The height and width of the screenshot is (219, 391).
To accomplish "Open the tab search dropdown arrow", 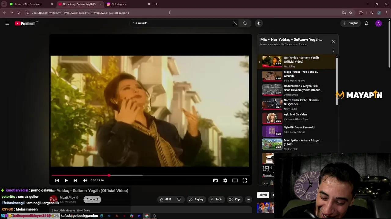I will tap(4, 4).
